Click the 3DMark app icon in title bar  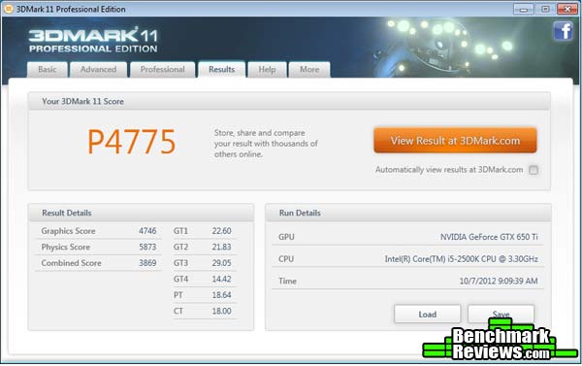click(x=8, y=9)
